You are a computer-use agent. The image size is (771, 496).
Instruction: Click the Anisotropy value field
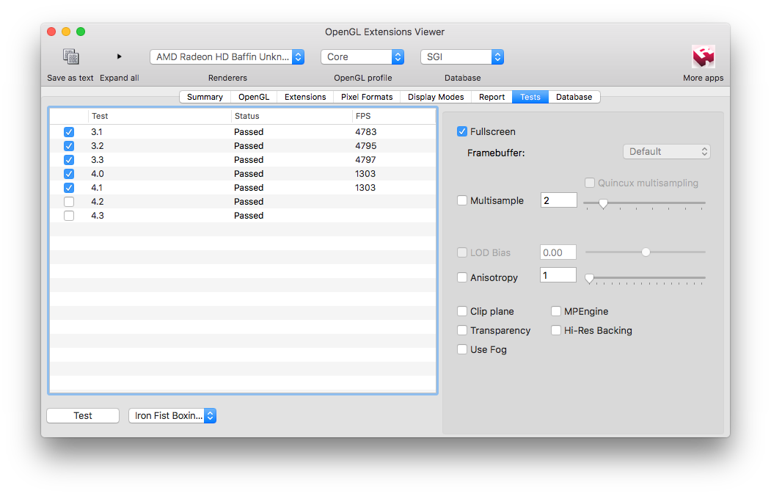(558, 275)
